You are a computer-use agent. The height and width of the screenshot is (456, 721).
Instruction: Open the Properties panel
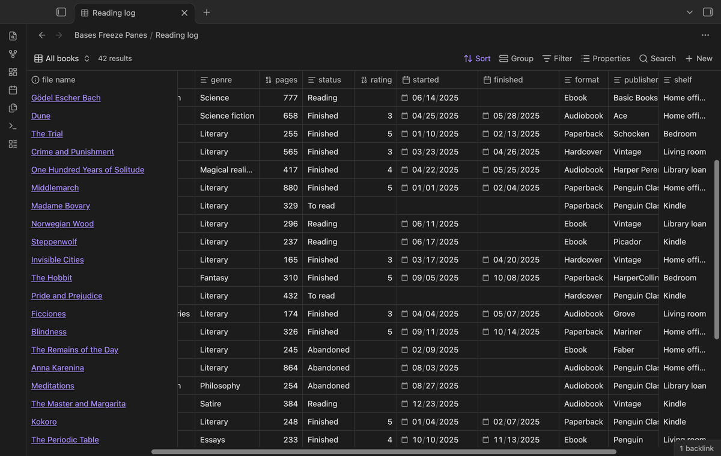[606, 58]
